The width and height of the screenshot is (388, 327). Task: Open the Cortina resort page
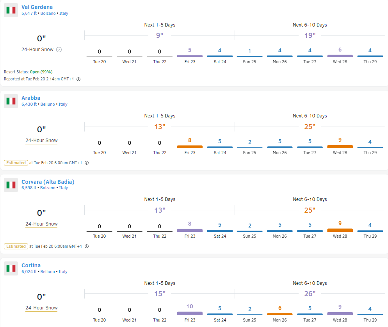tap(31, 265)
